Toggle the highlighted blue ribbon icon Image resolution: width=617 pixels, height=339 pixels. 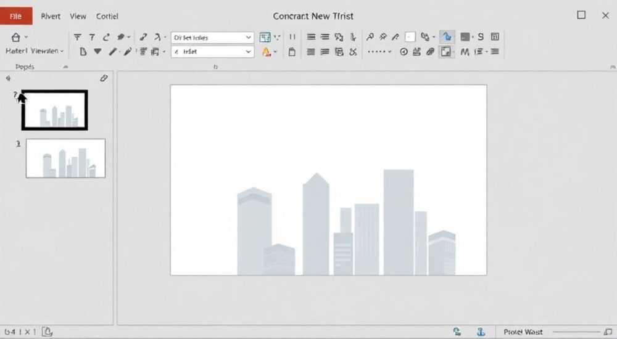point(447,37)
